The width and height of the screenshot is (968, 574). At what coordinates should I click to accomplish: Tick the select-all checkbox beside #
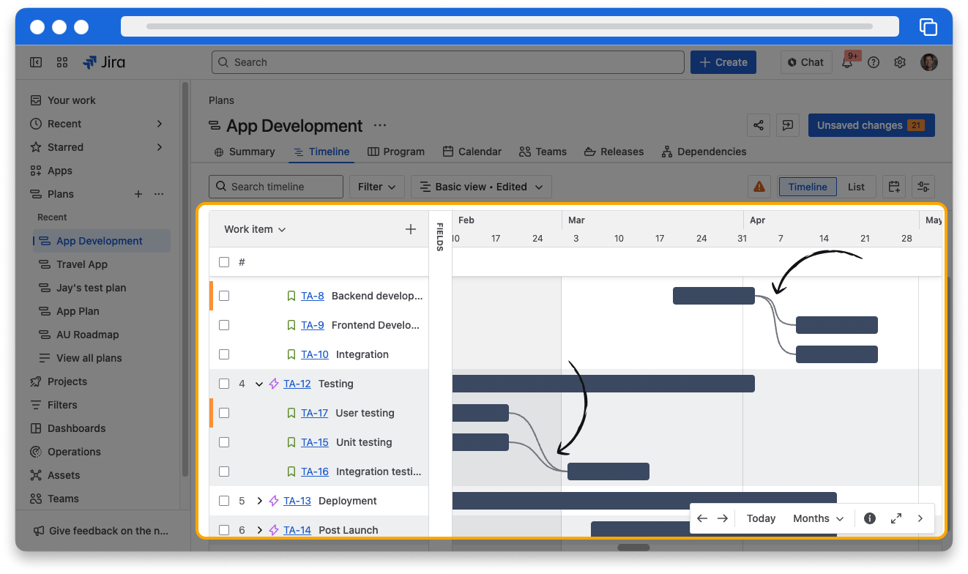(224, 262)
